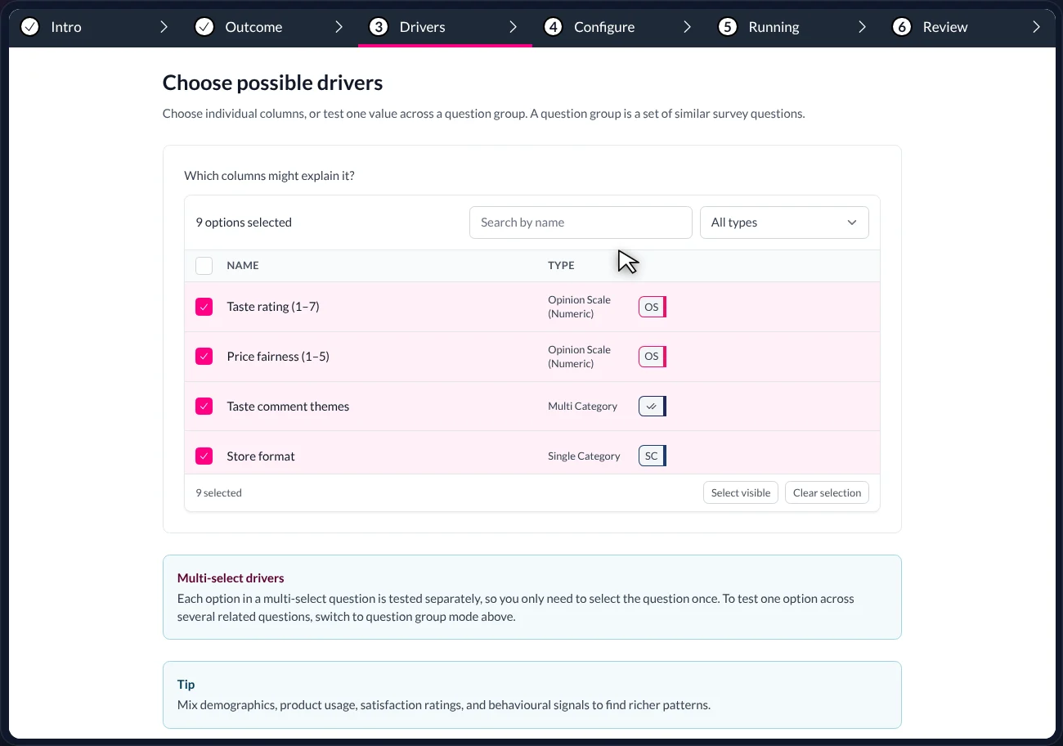Viewport: 1063px width, 746px height.
Task: Focus the Search by name field
Action: pos(581,222)
